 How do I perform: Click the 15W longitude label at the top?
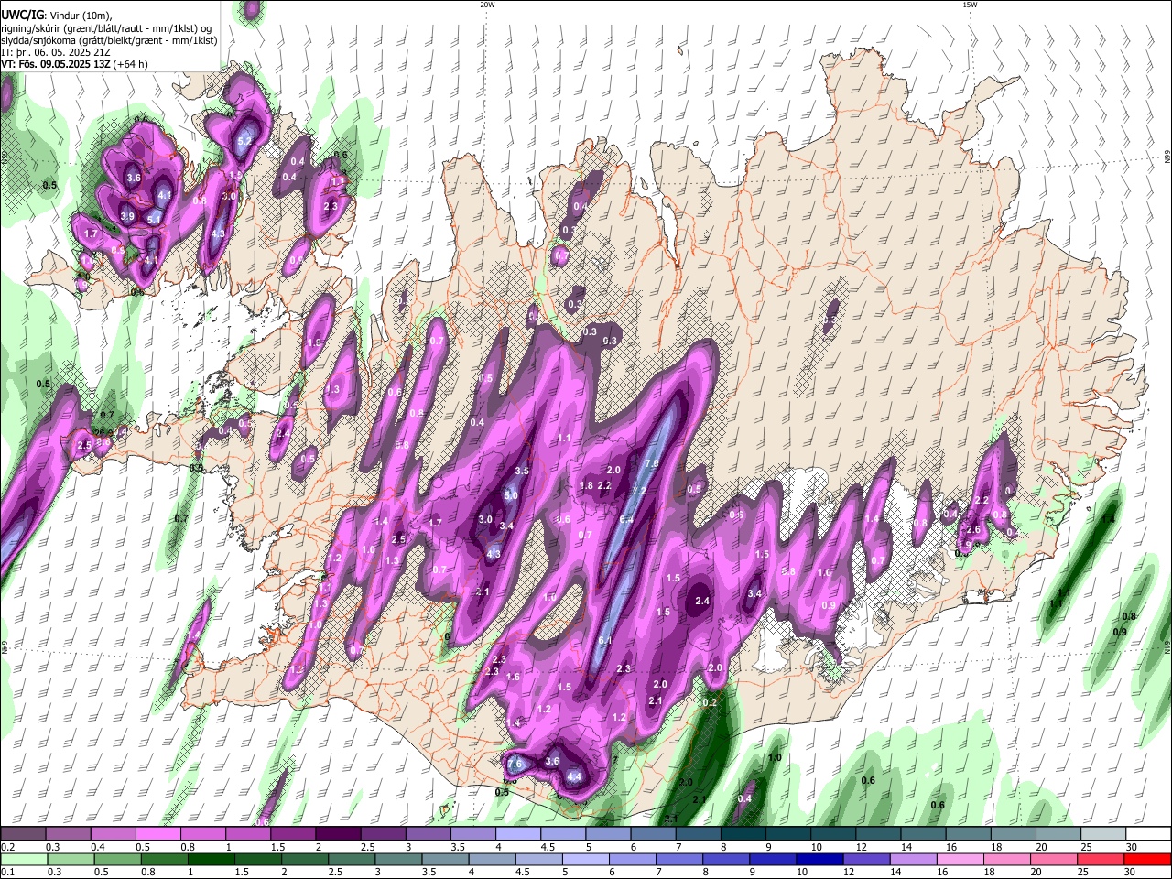pos(970,5)
